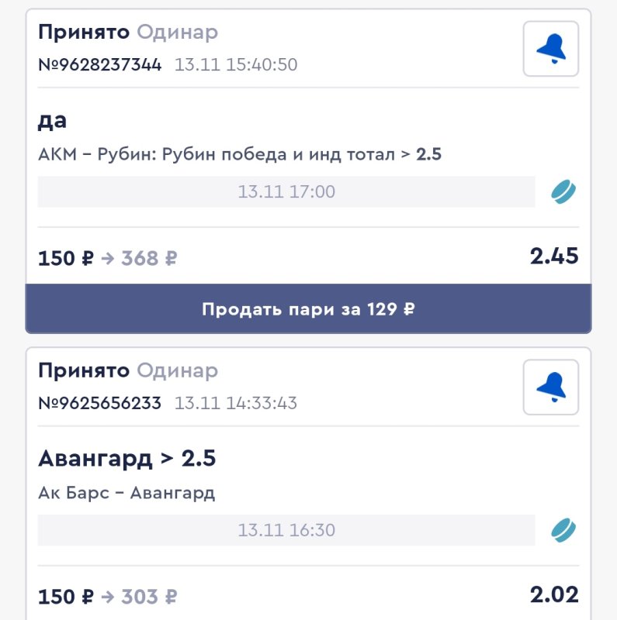The height and width of the screenshot is (620, 617).
Task: Tap the Авангард > 2.5 outcome title
Action: click(127, 459)
